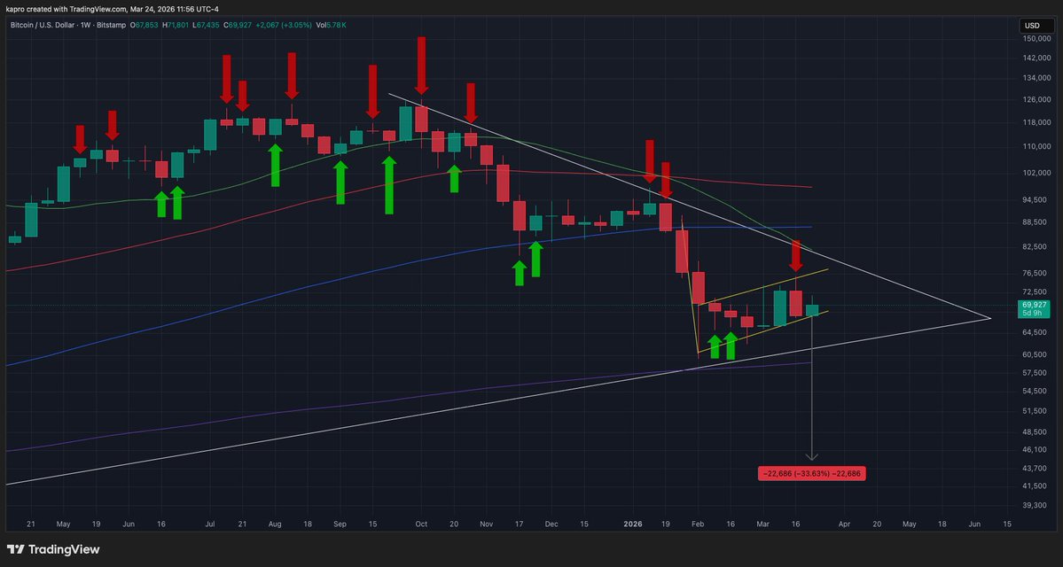This screenshot has width=1063, height=567.
Task: Click the +2,067 (+3.05%) change value
Action: click(x=282, y=25)
